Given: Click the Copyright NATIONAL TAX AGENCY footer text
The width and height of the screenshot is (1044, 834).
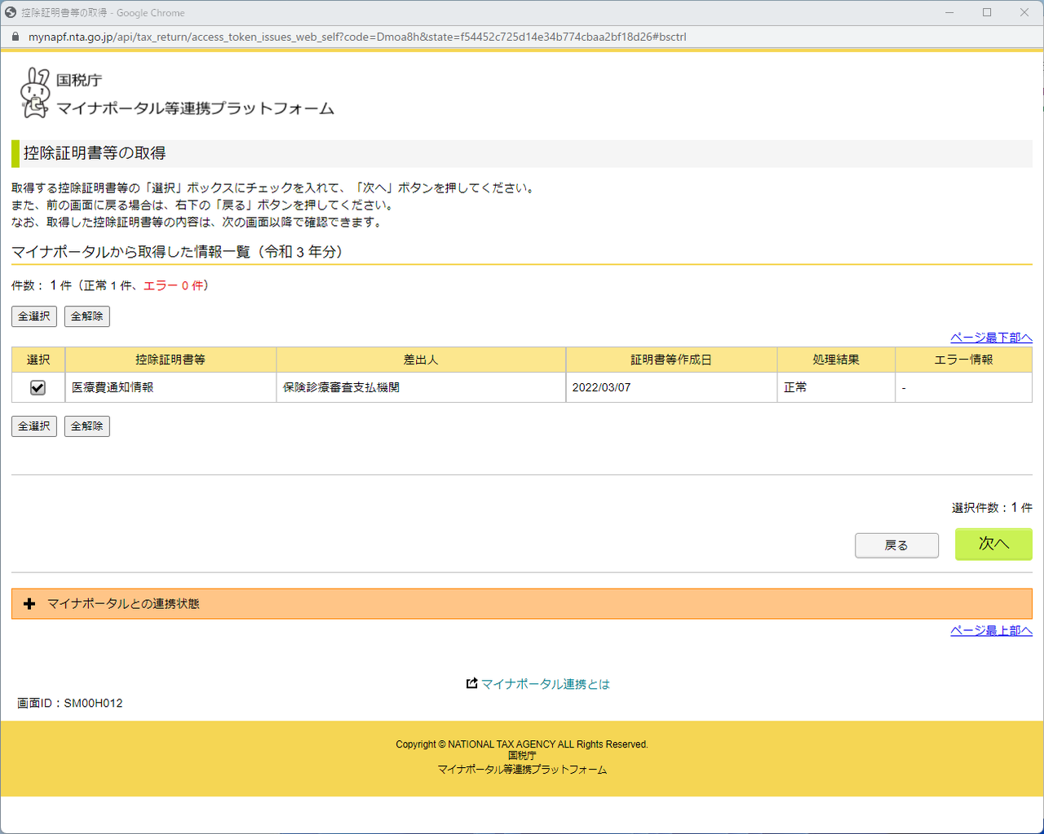Looking at the screenshot, I should point(522,744).
